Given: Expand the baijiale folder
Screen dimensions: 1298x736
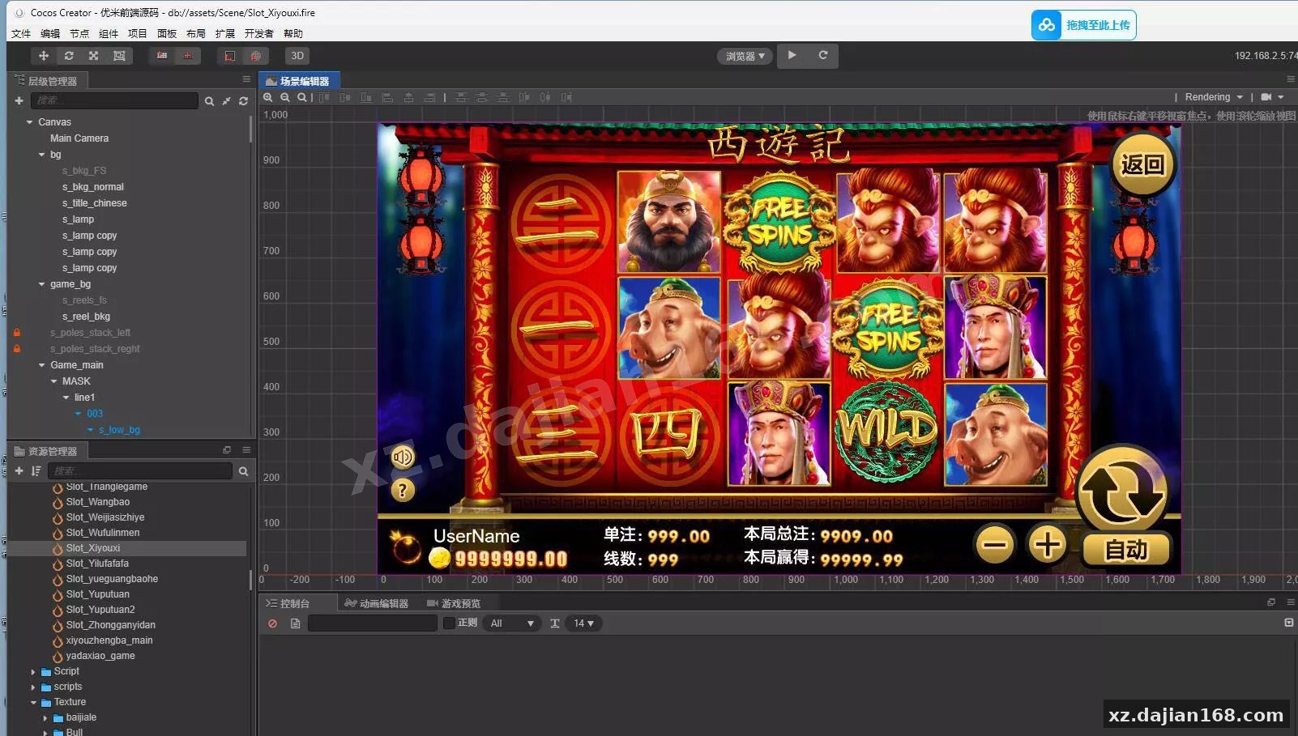Looking at the screenshot, I should tap(45, 718).
